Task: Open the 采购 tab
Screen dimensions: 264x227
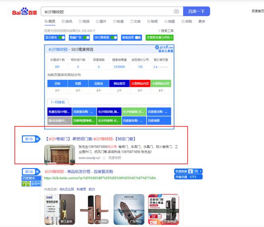Action: [x=187, y=21]
